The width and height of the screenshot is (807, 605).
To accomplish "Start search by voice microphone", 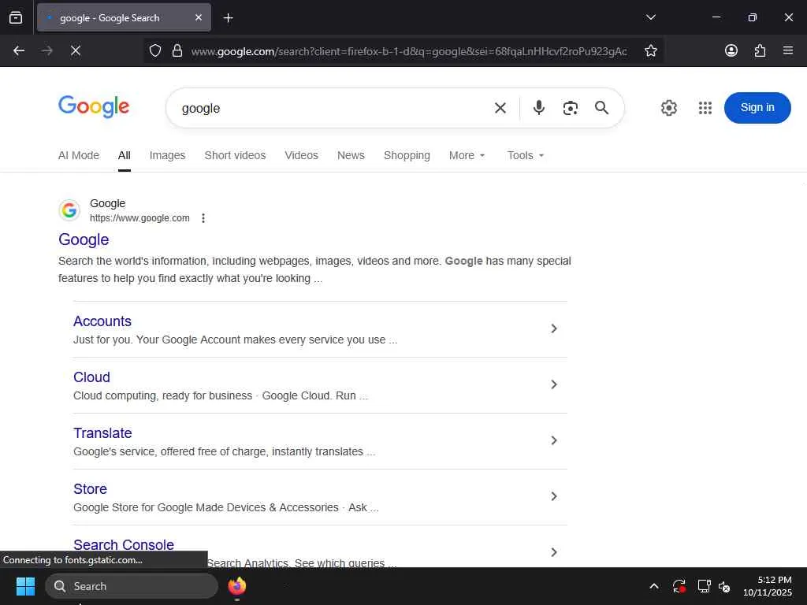I will (539, 107).
